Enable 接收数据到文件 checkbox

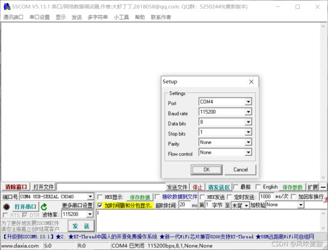[157, 197]
